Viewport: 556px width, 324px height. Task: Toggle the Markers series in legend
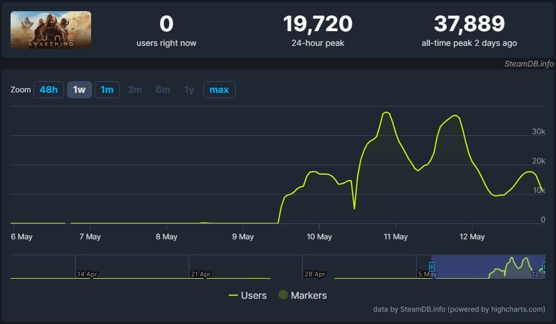click(303, 295)
